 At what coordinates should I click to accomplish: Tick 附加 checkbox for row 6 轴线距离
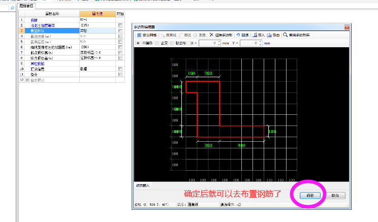tap(120, 47)
